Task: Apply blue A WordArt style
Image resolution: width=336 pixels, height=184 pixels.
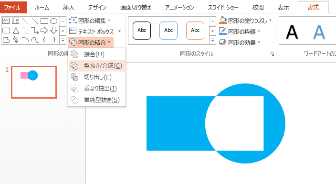Action: point(319,32)
